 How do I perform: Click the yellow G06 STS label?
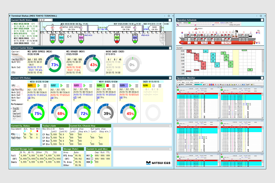(x=147, y=85)
